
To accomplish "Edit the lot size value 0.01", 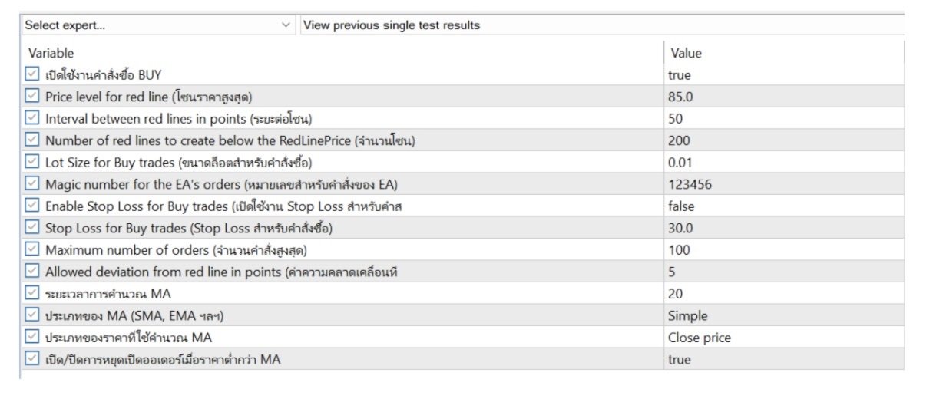I will 680,162.
